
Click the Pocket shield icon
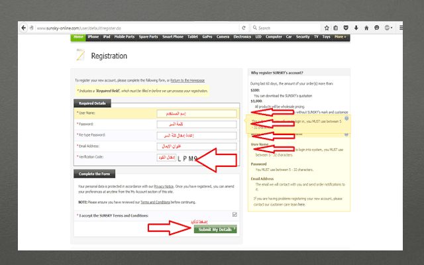(x=346, y=28)
